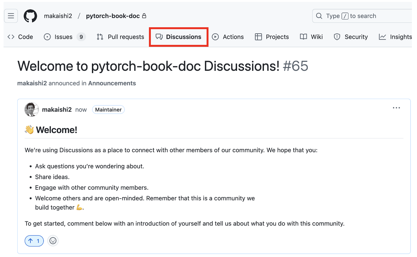Open the Issues tab
Screen dimensions: 417x257
point(64,37)
